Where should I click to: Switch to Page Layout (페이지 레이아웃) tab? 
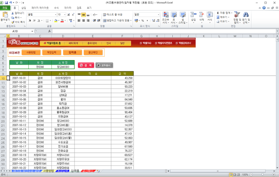click(x=40, y=8)
